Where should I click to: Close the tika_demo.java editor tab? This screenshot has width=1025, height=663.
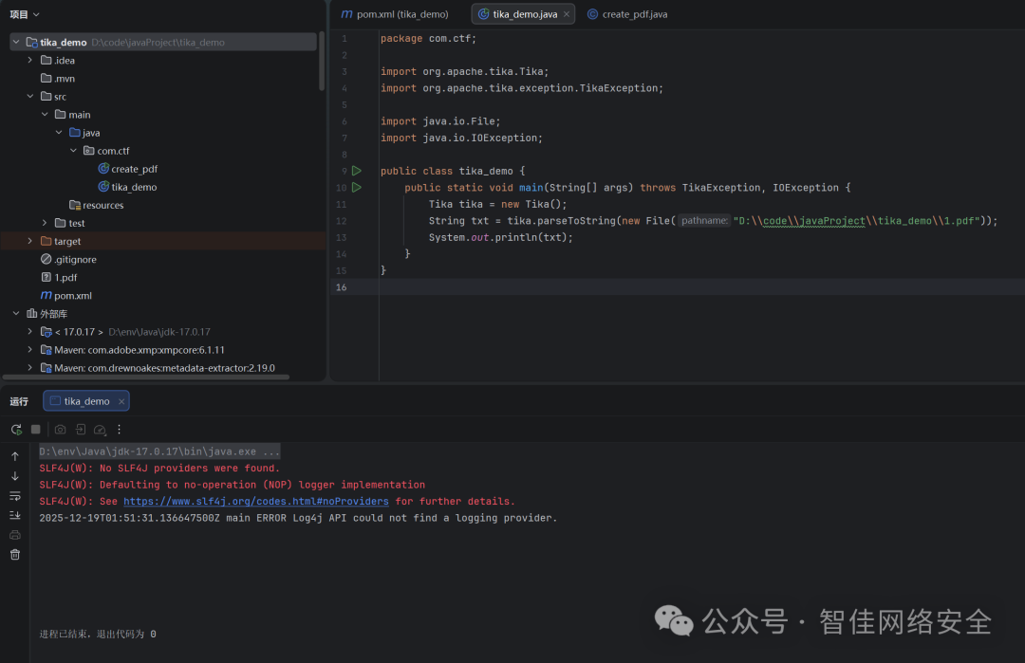pyautogui.click(x=567, y=14)
